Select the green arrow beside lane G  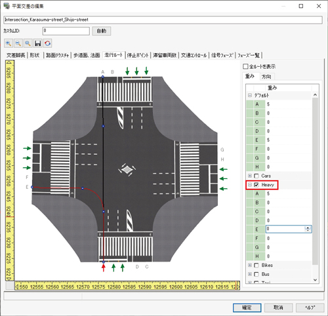tap(224, 169)
